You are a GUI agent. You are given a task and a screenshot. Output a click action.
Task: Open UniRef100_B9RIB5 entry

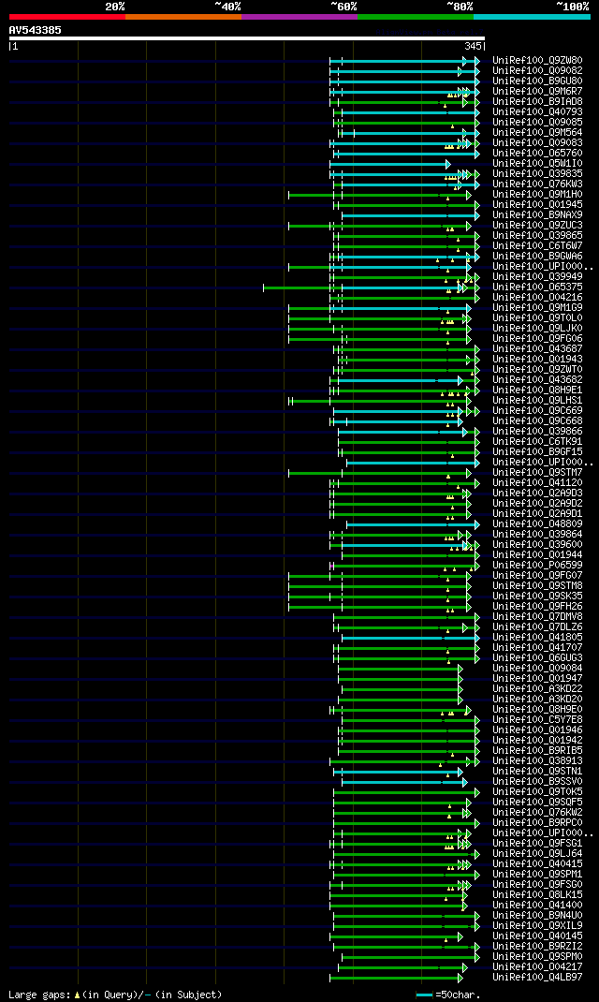537,751
